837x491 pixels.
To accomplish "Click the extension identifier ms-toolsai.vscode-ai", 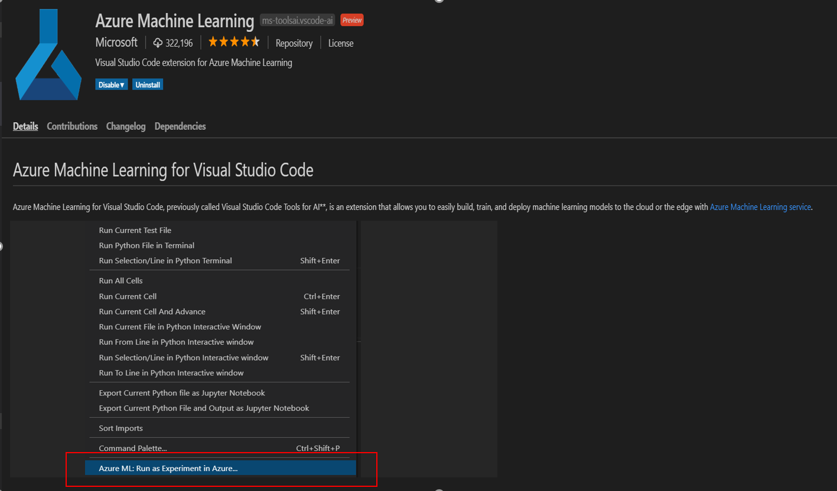I will pyautogui.click(x=297, y=19).
